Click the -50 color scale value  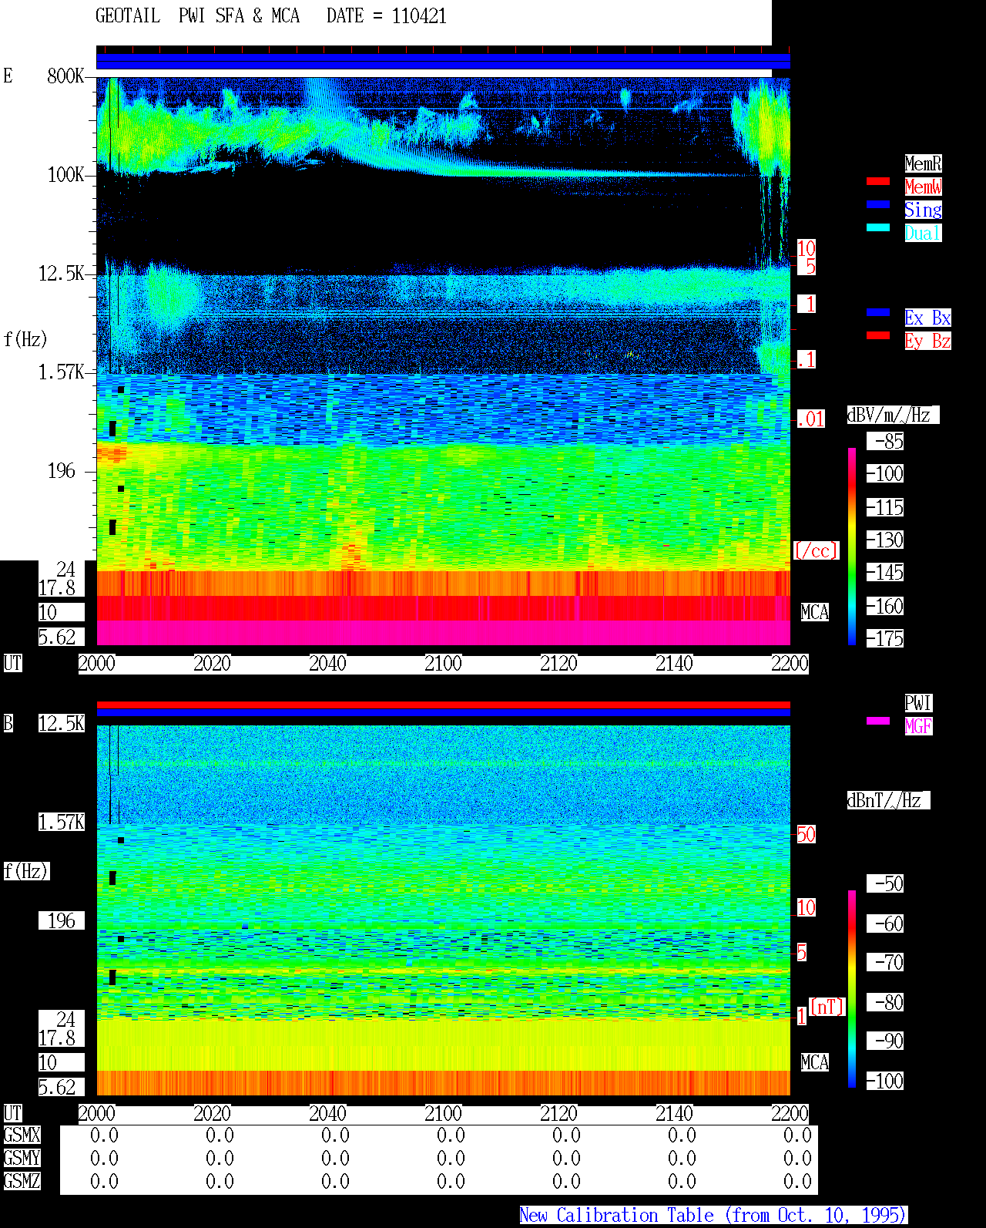(886, 883)
